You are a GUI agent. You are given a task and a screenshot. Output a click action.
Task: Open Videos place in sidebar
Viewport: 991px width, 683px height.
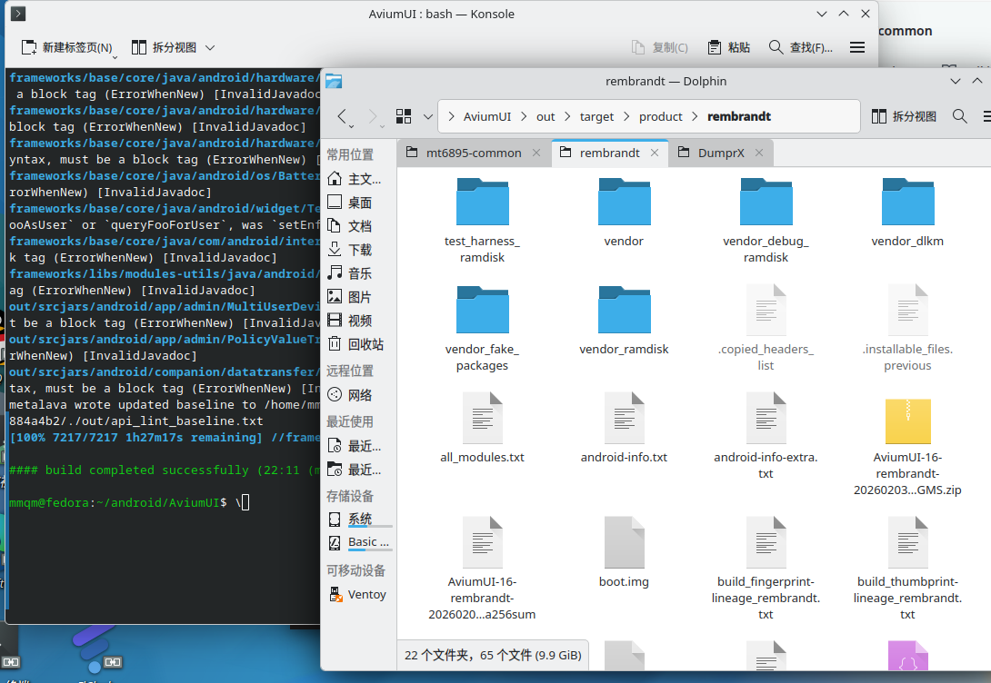pos(357,321)
